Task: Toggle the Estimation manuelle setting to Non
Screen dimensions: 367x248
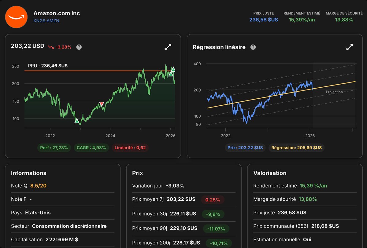Action: pos(307,239)
